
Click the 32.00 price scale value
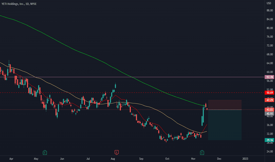pyautogui.click(x=270, y=134)
